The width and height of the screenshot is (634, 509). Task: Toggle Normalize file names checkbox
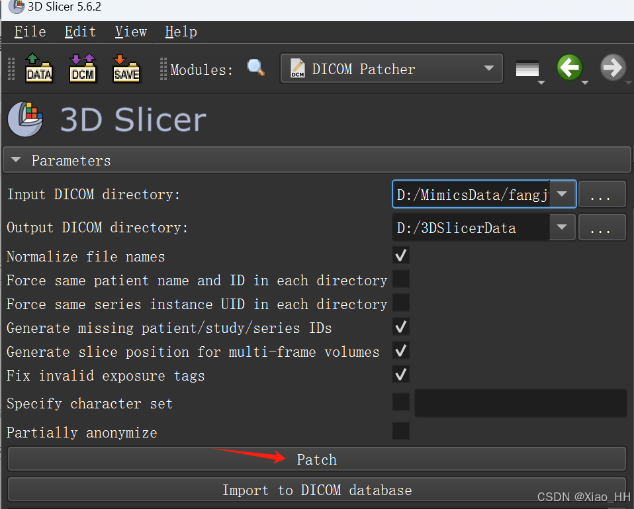point(400,255)
